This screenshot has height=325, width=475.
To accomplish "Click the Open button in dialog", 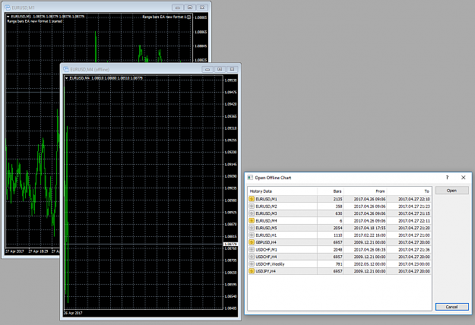I will pyautogui.click(x=451, y=191).
